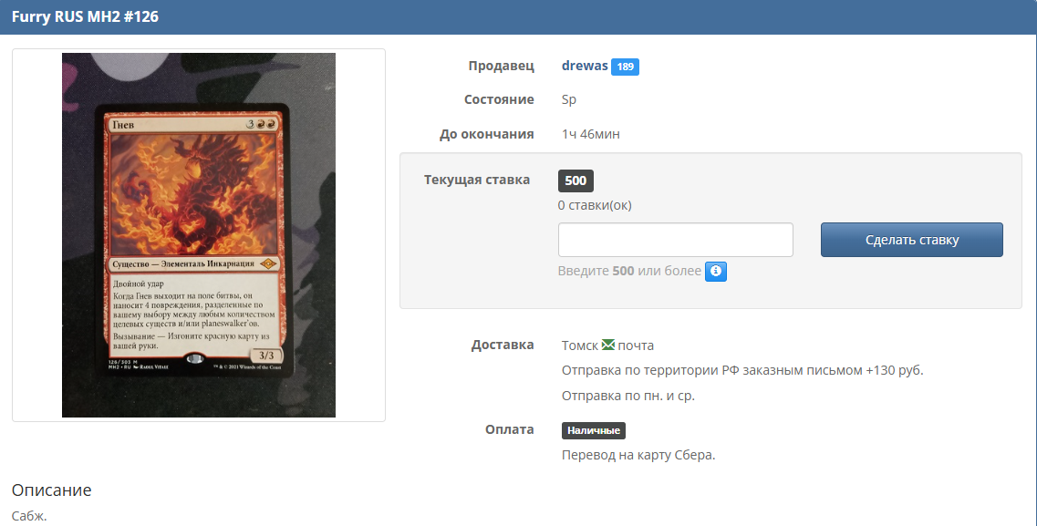Open the Гнев card photo
Screen dimensions: 1037x526
(x=199, y=235)
